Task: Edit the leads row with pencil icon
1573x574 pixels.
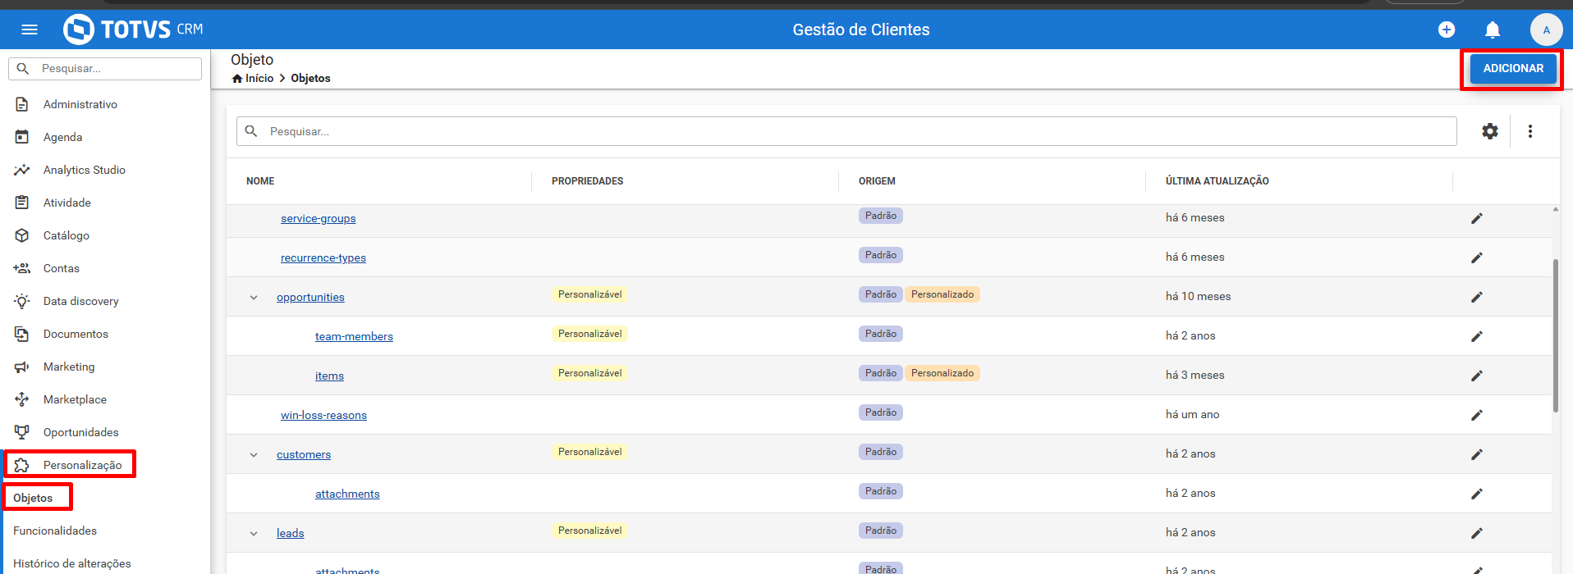Action: click(1477, 533)
